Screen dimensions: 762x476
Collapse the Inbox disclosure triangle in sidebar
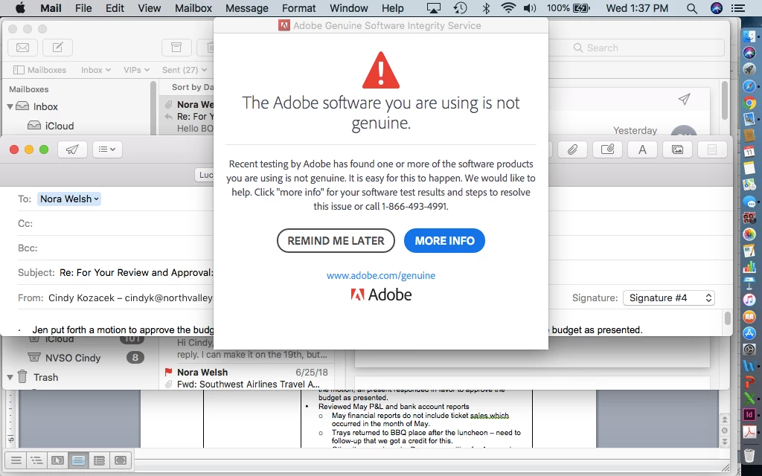pos(10,106)
